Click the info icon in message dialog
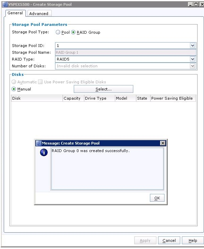Viewport: 204px width, 249px height. coord(44,152)
